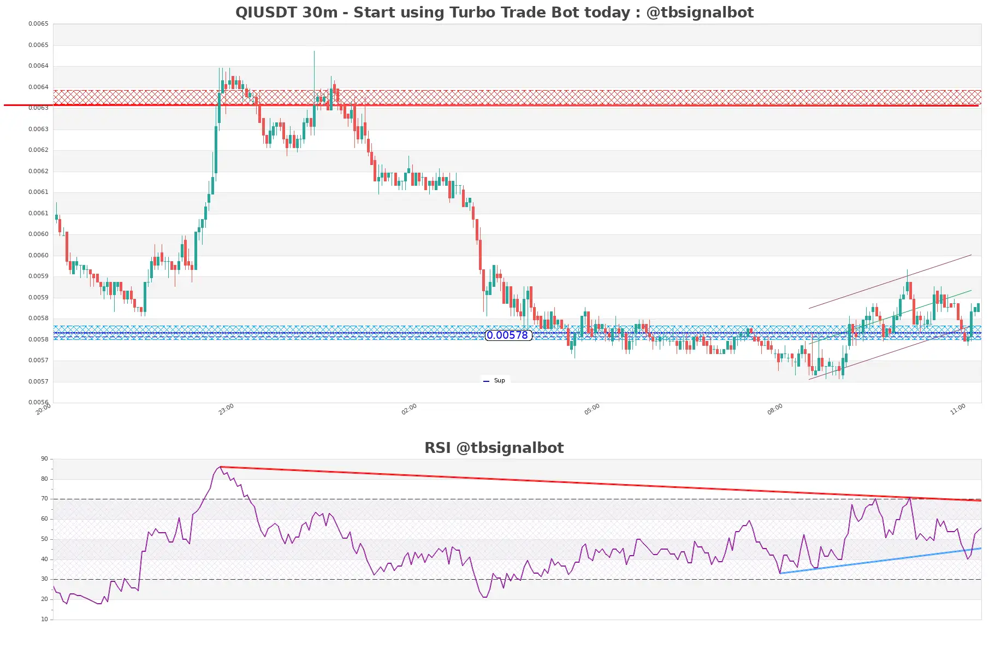Click the red hatched resistance zone
The height and width of the screenshot is (660, 989).
pyautogui.click(x=517, y=97)
